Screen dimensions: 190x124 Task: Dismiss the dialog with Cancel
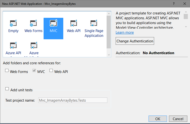pos(178,119)
